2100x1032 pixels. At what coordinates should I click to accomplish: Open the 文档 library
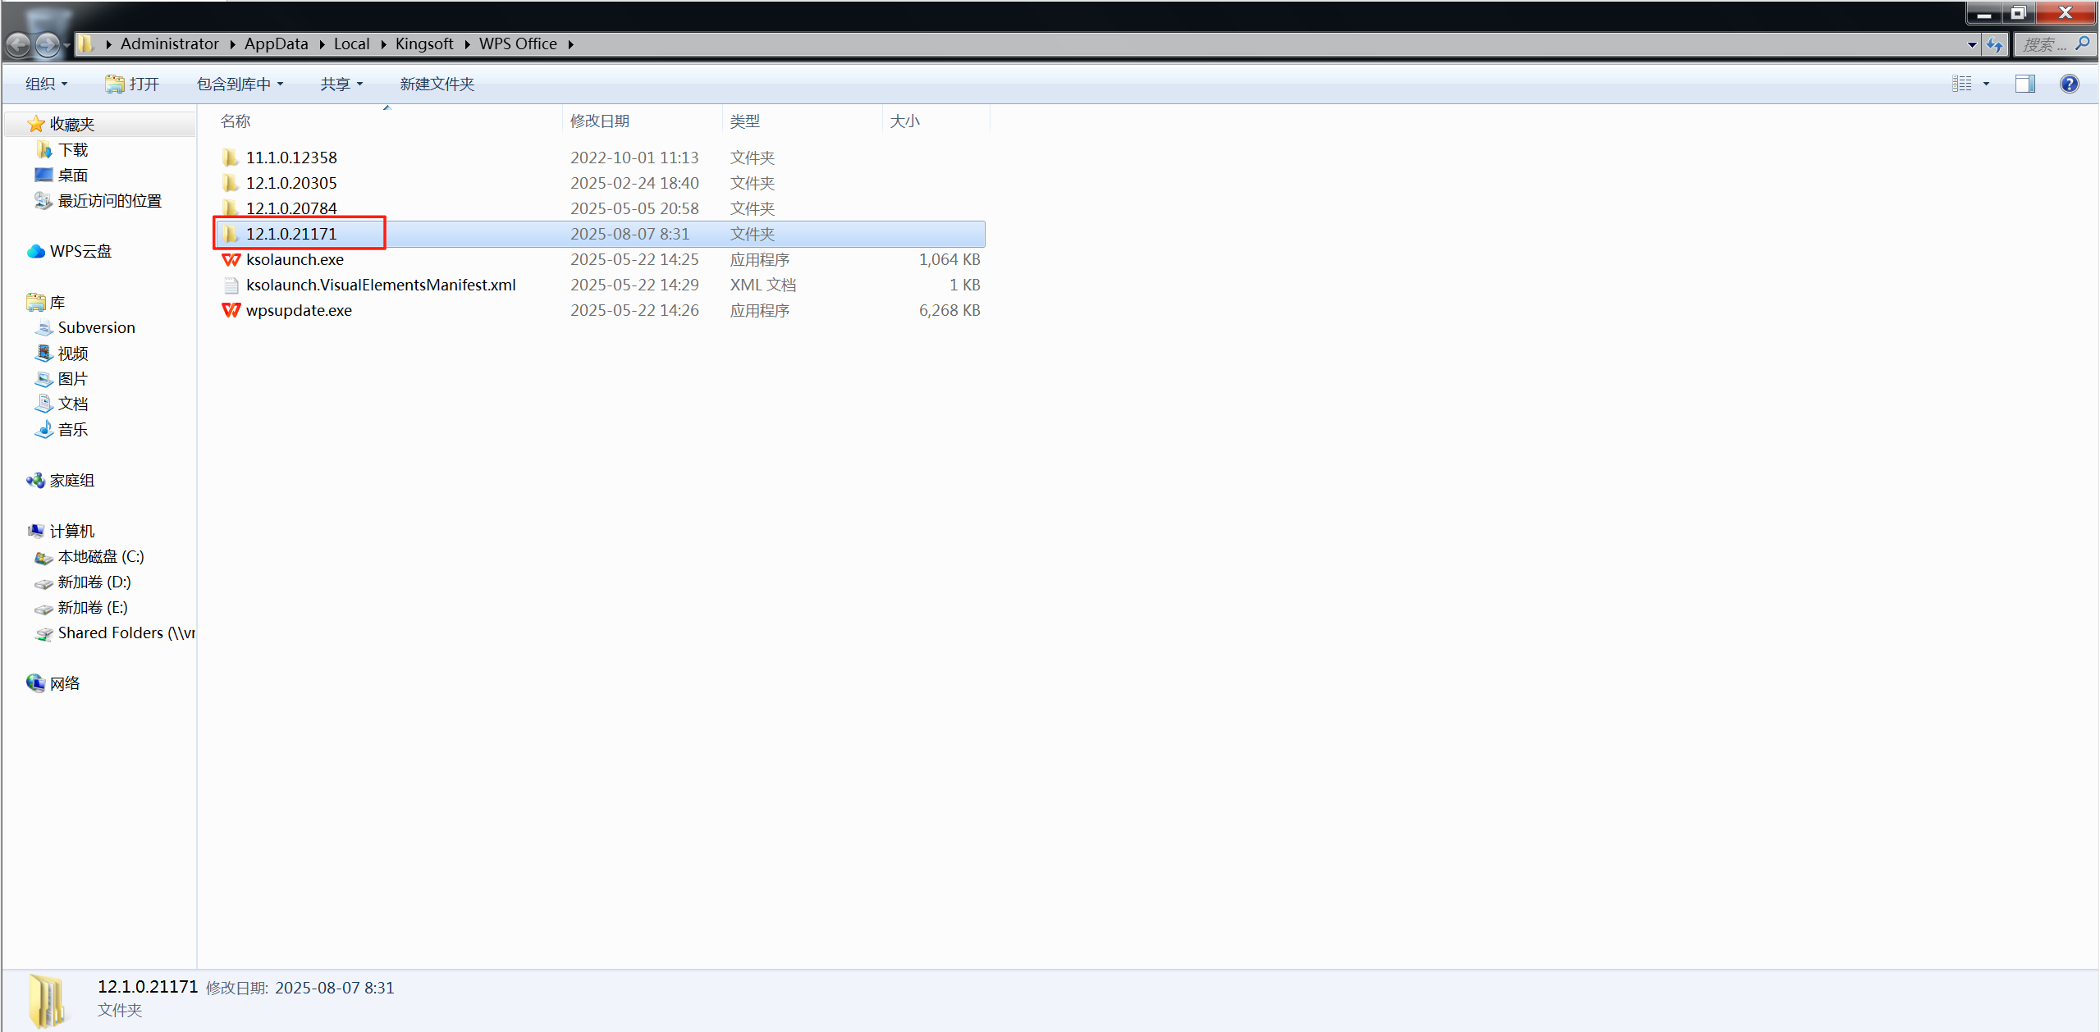[x=72, y=404]
